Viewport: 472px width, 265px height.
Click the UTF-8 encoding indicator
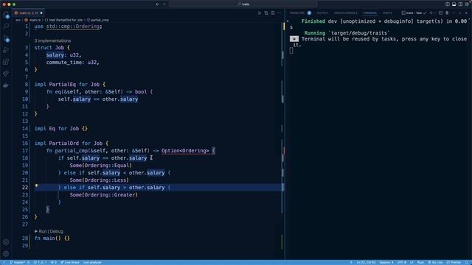coord(401,262)
